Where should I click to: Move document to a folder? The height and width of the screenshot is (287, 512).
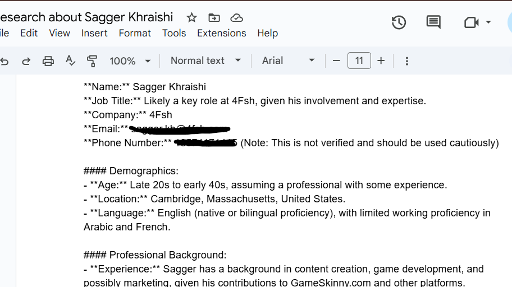click(x=214, y=17)
